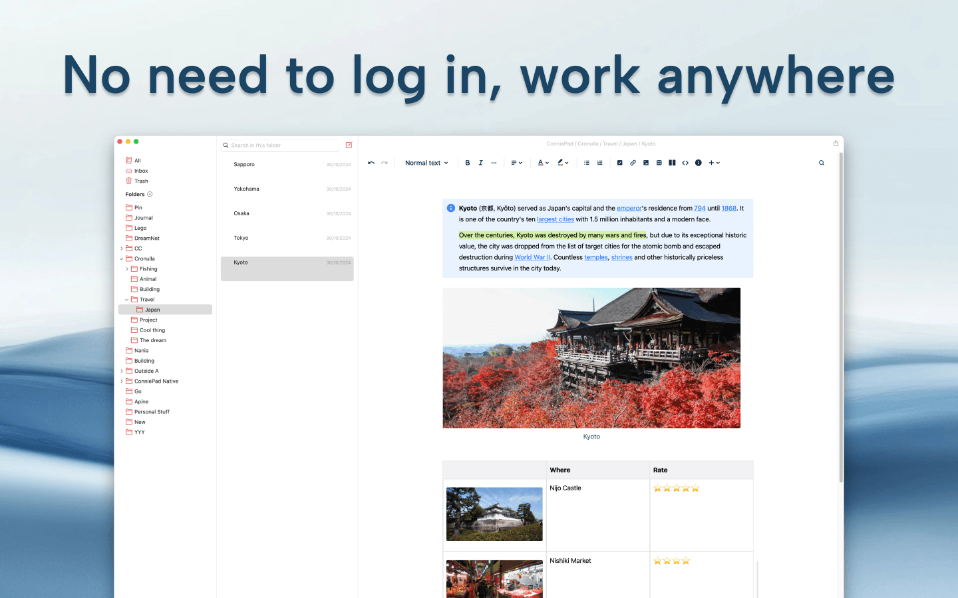This screenshot has height=598, width=958.
Task: Collapse the Travel folder
Action: click(126, 299)
